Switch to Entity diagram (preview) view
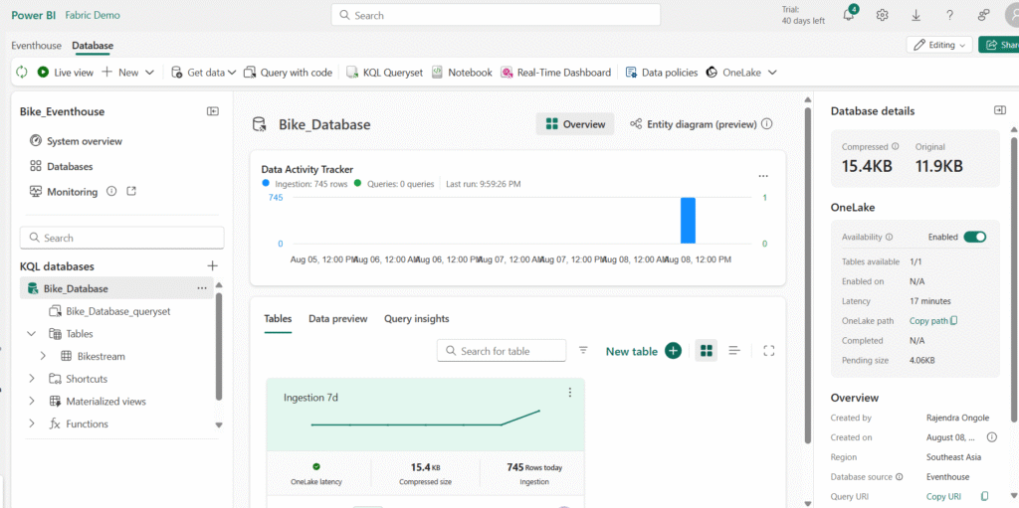1019x508 pixels. [x=693, y=124]
